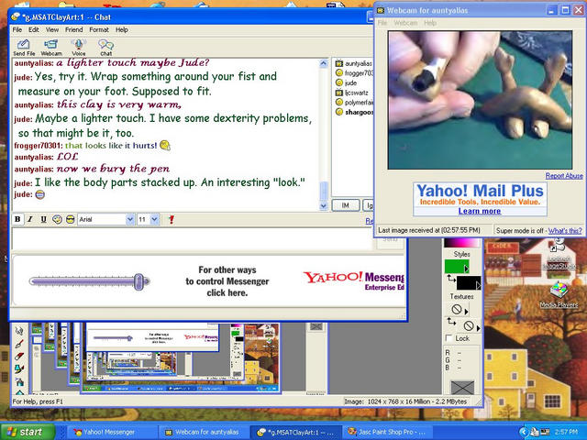The height and width of the screenshot is (440, 587).
Task: Click the Windows start button
Action: [28, 432]
